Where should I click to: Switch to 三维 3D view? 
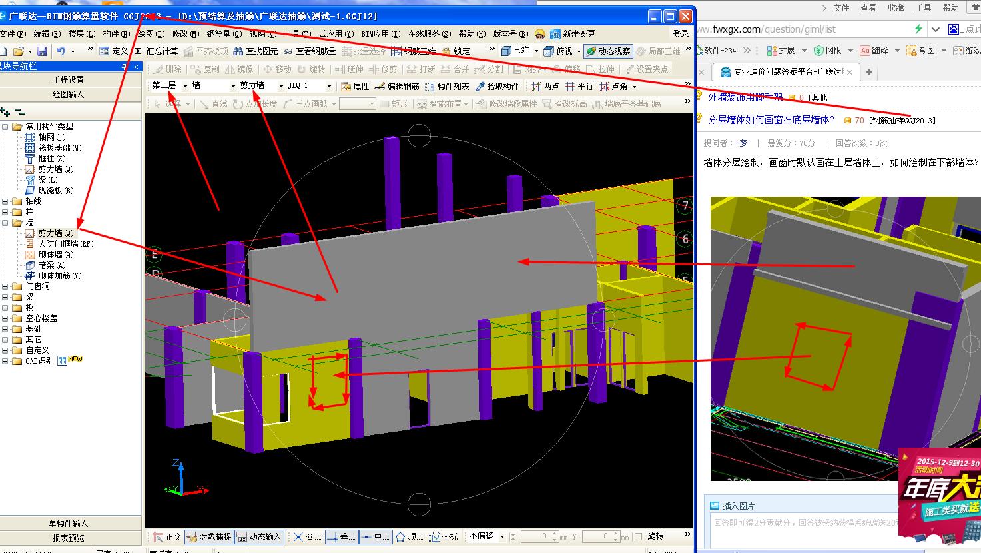(515, 51)
